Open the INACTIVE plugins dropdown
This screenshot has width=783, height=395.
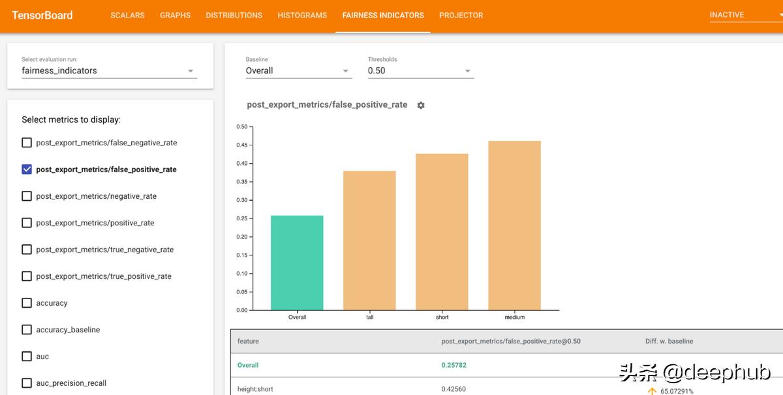744,15
